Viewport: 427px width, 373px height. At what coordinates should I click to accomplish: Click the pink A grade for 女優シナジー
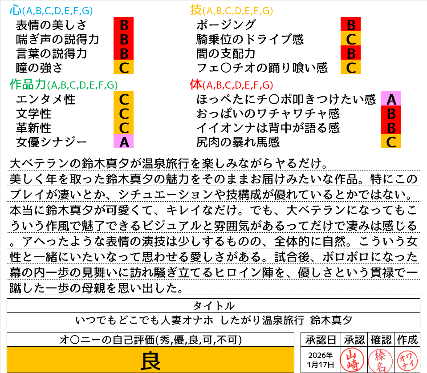pos(124,142)
